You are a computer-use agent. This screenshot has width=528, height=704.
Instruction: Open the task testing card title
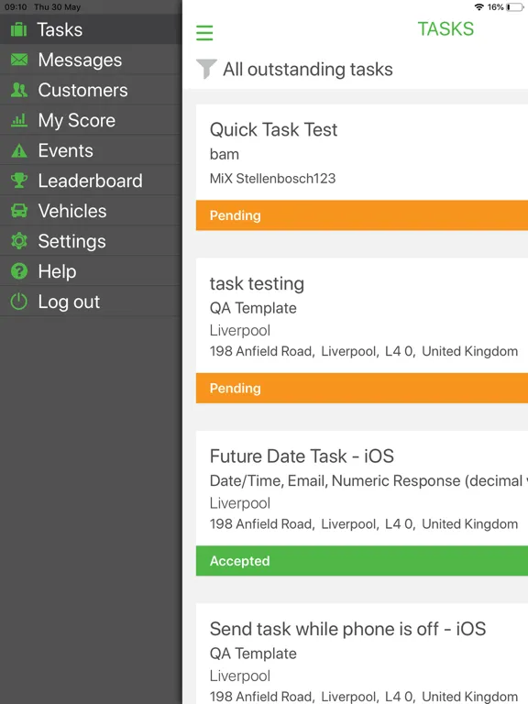[x=257, y=283]
